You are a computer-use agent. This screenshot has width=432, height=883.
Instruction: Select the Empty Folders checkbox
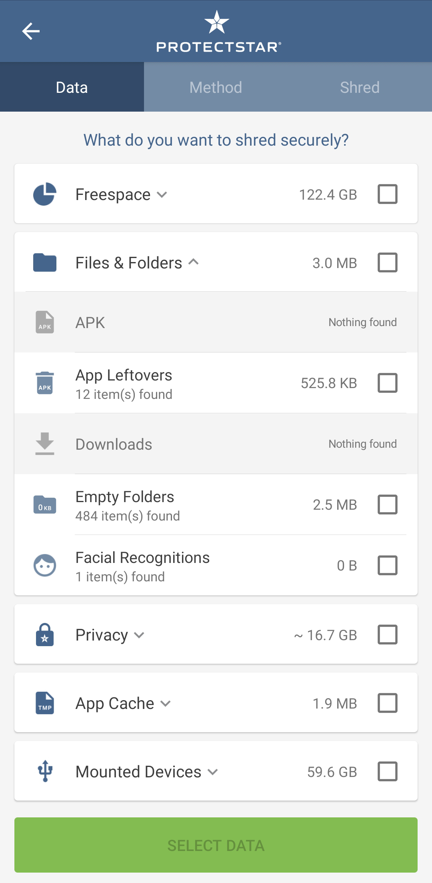pos(388,505)
